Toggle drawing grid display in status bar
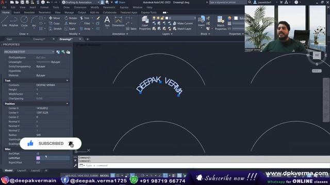This screenshot has width=330, height=185. pyautogui.click(x=113, y=175)
